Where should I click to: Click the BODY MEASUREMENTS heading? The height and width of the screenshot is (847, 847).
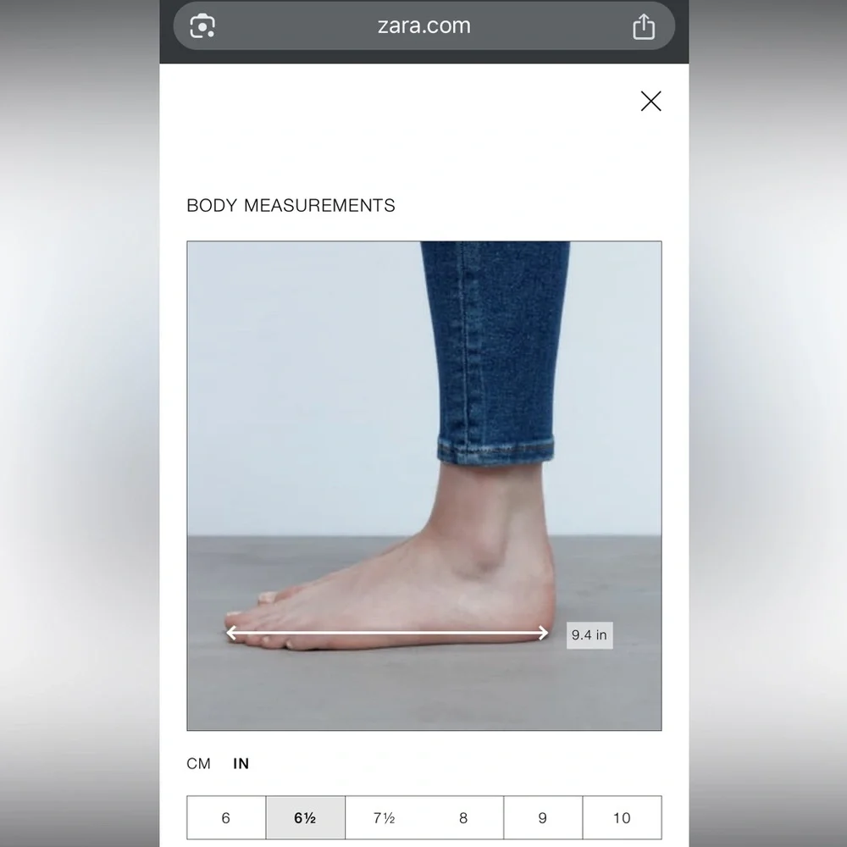(x=291, y=205)
